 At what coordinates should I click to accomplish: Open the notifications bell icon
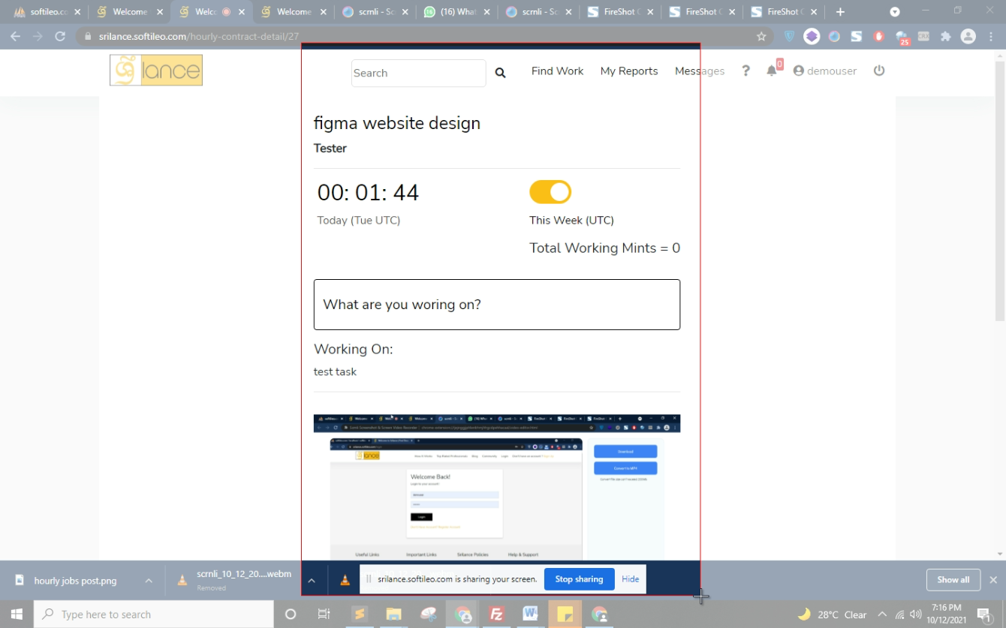tap(771, 71)
